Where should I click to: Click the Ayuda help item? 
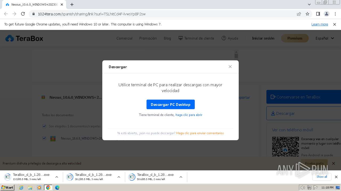[230, 38]
